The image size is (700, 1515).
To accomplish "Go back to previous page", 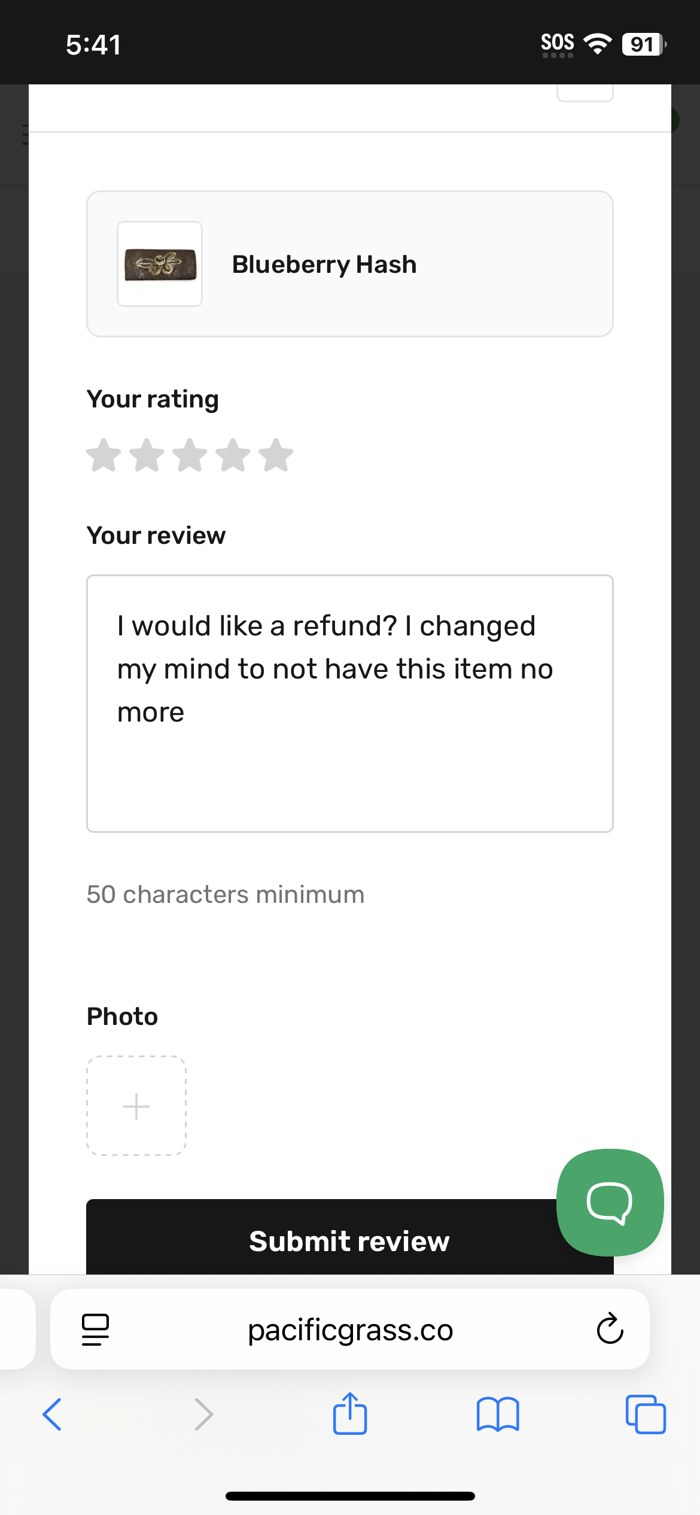I will pyautogui.click(x=53, y=1414).
